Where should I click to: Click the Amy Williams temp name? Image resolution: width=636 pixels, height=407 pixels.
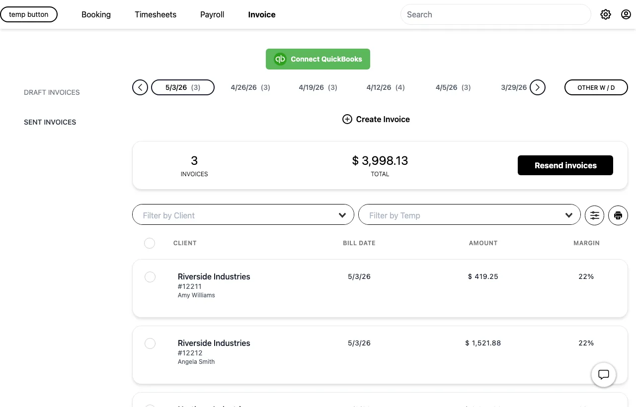tap(196, 295)
